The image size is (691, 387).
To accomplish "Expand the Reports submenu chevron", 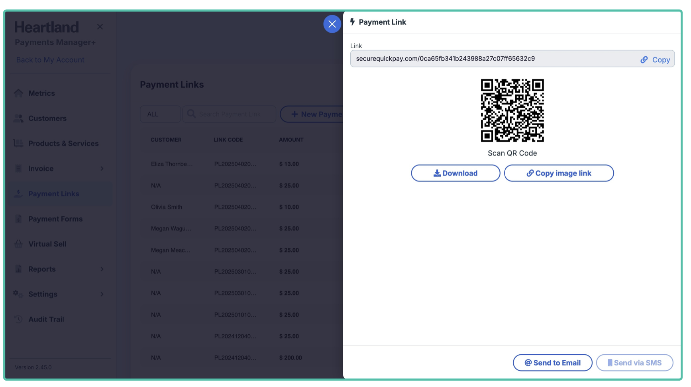I will 102,269.
